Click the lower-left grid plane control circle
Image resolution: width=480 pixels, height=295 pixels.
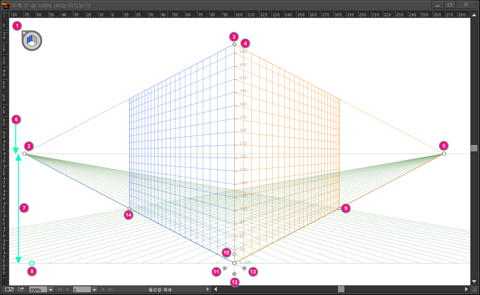[x=225, y=268]
